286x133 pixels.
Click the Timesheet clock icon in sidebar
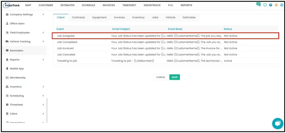tap(7, 105)
